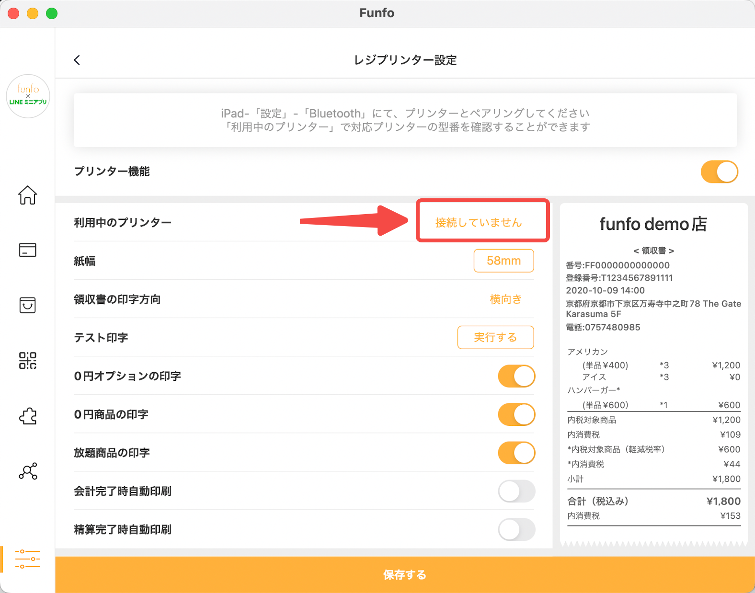Viewport: 755px width, 593px height.
Task: Click the back arrow icon
Action: 77,60
